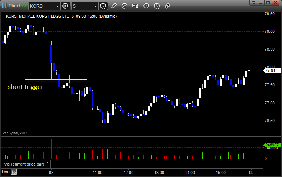This screenshot has height=177, width=282.
Task: Expand the KORS symbol dropdown
Action: coord(57,6)
